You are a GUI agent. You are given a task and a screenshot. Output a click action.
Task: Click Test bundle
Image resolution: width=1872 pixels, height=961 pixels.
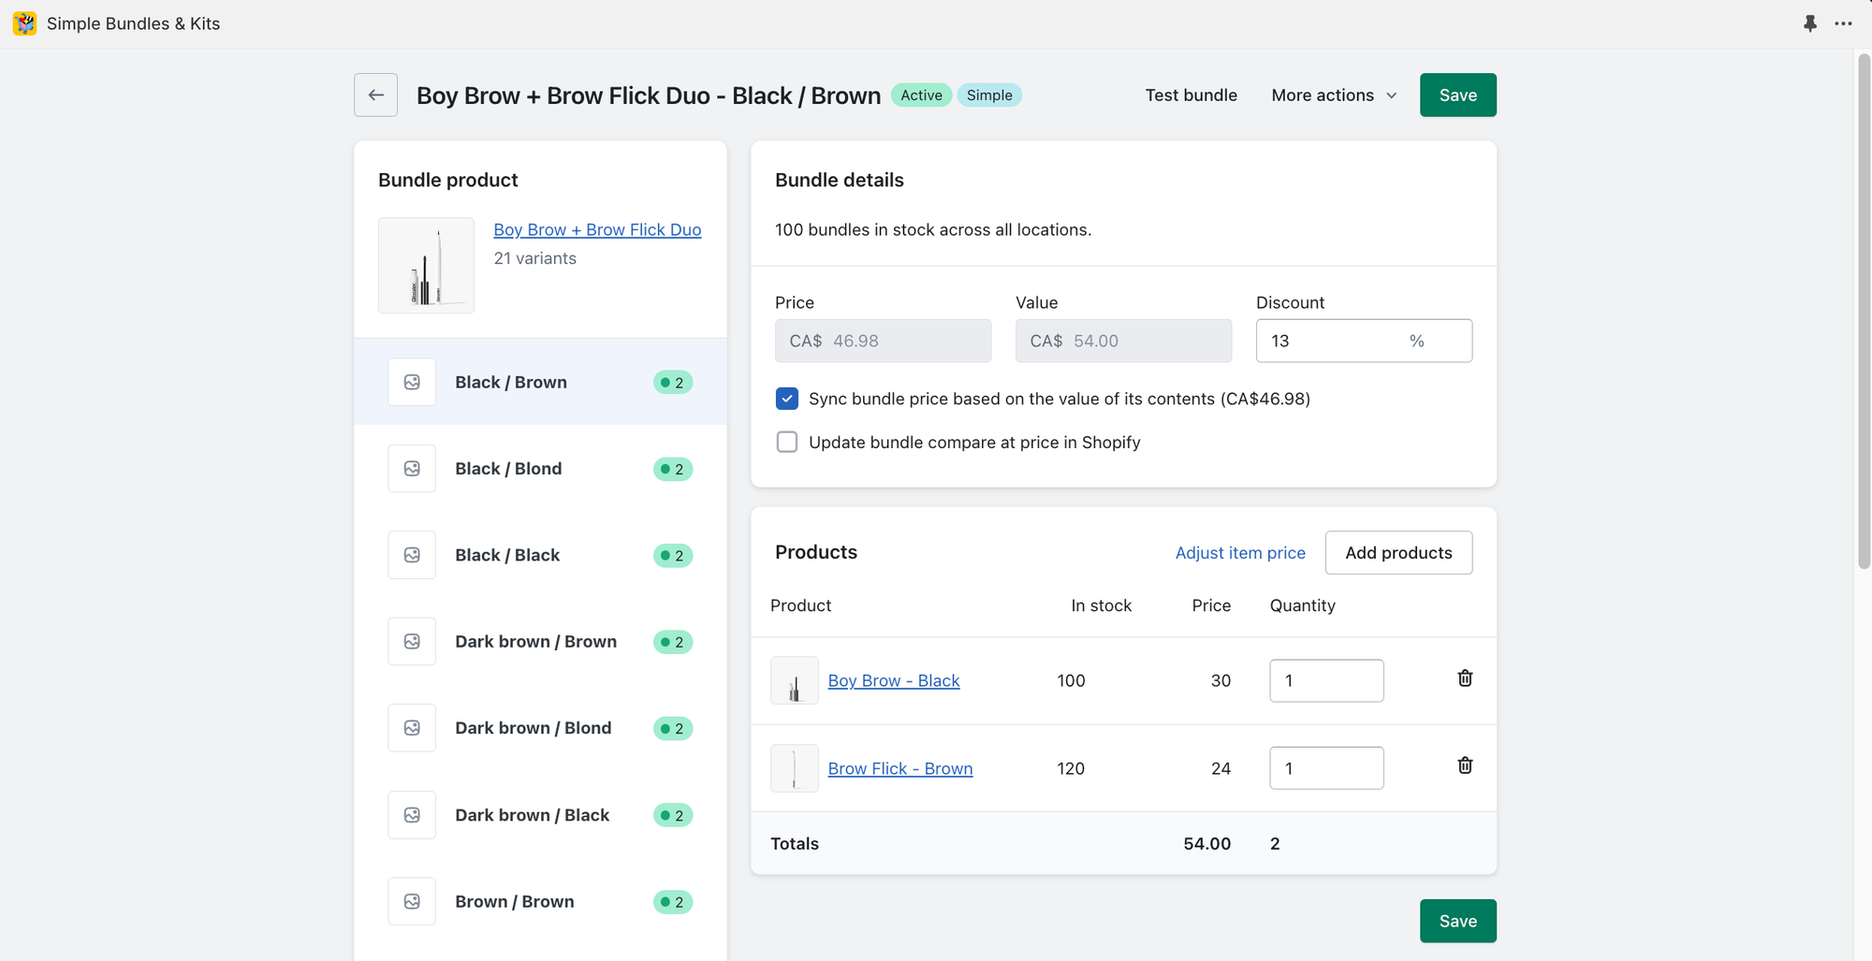coord(1191,95)
